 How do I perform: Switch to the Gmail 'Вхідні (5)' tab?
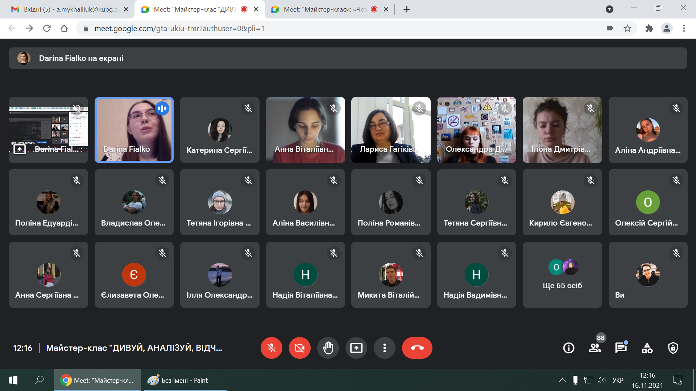click(x=69, y=9)
